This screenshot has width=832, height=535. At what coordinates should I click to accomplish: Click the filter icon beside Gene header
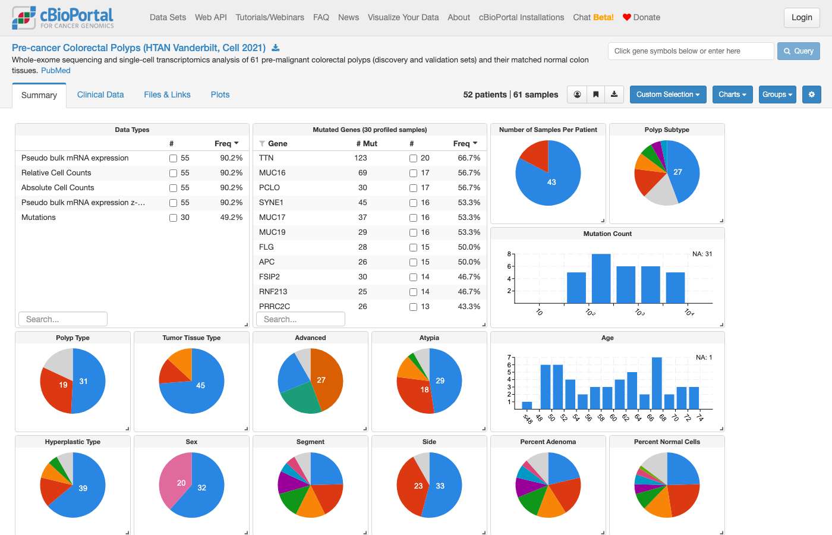click(x=262, y=144)
